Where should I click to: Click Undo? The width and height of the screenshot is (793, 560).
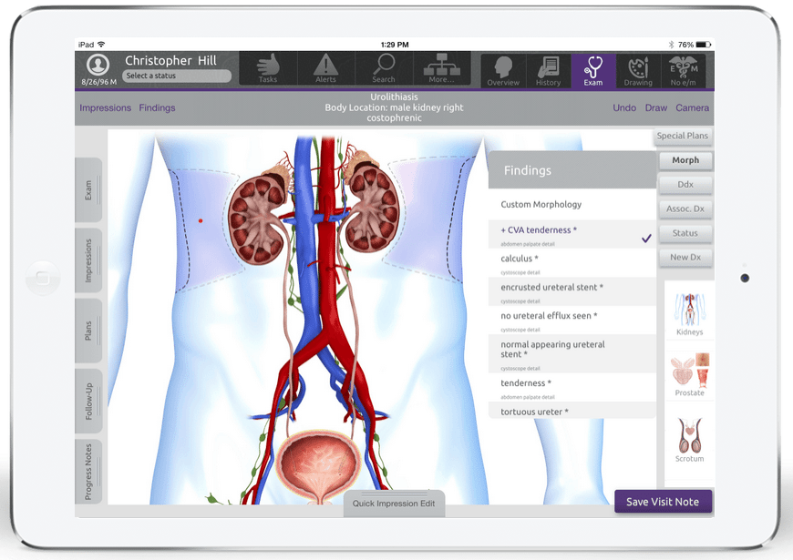point(624,107)
